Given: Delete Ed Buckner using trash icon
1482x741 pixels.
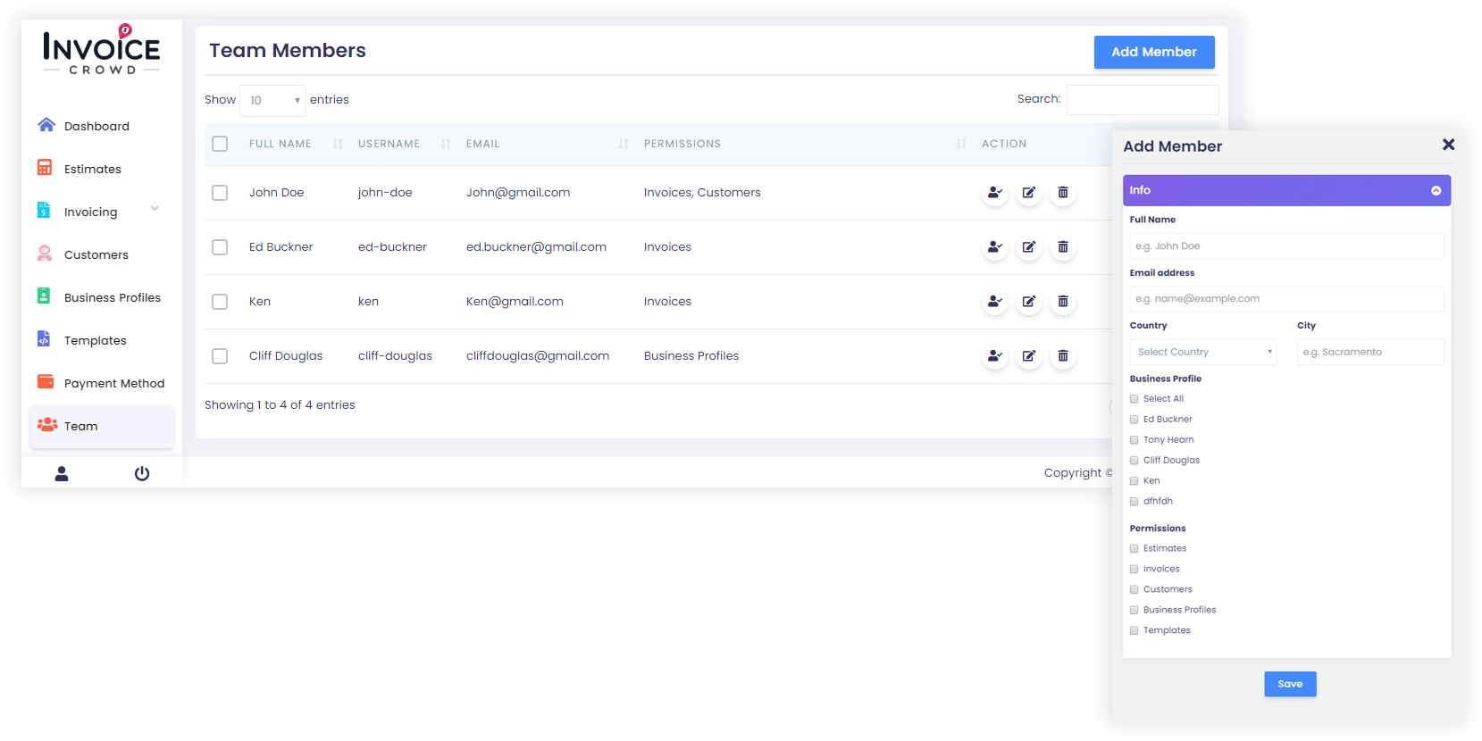Looking at the screenshot, I should coord(1063,247).
